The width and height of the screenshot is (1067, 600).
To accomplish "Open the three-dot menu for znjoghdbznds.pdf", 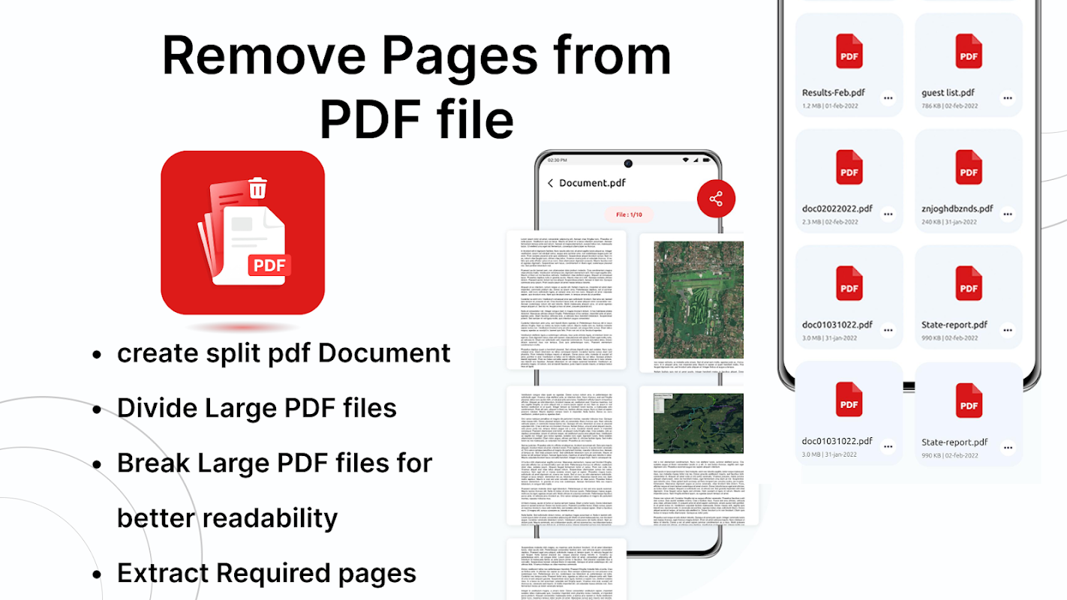I will (x=1008, y=214).
